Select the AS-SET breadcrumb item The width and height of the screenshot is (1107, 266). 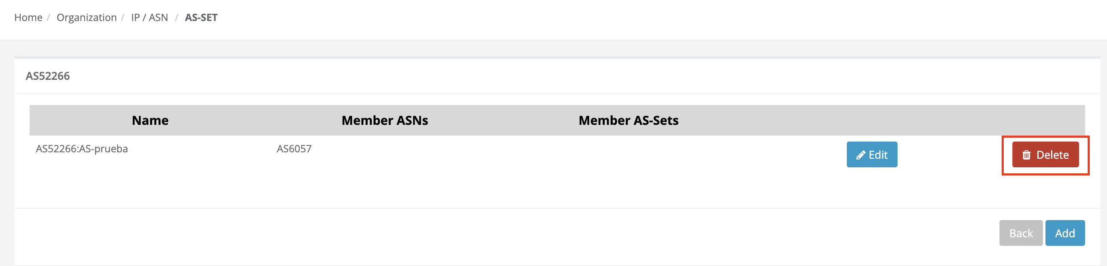[x=201, y=18]
